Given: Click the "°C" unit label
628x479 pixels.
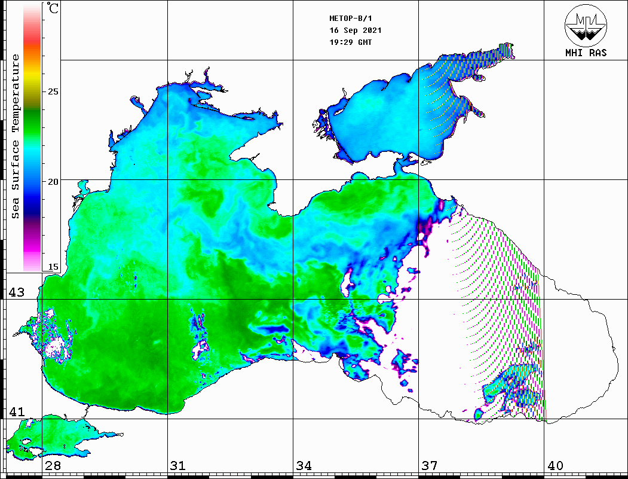Looking at the screenshot, I should [53, 8].
